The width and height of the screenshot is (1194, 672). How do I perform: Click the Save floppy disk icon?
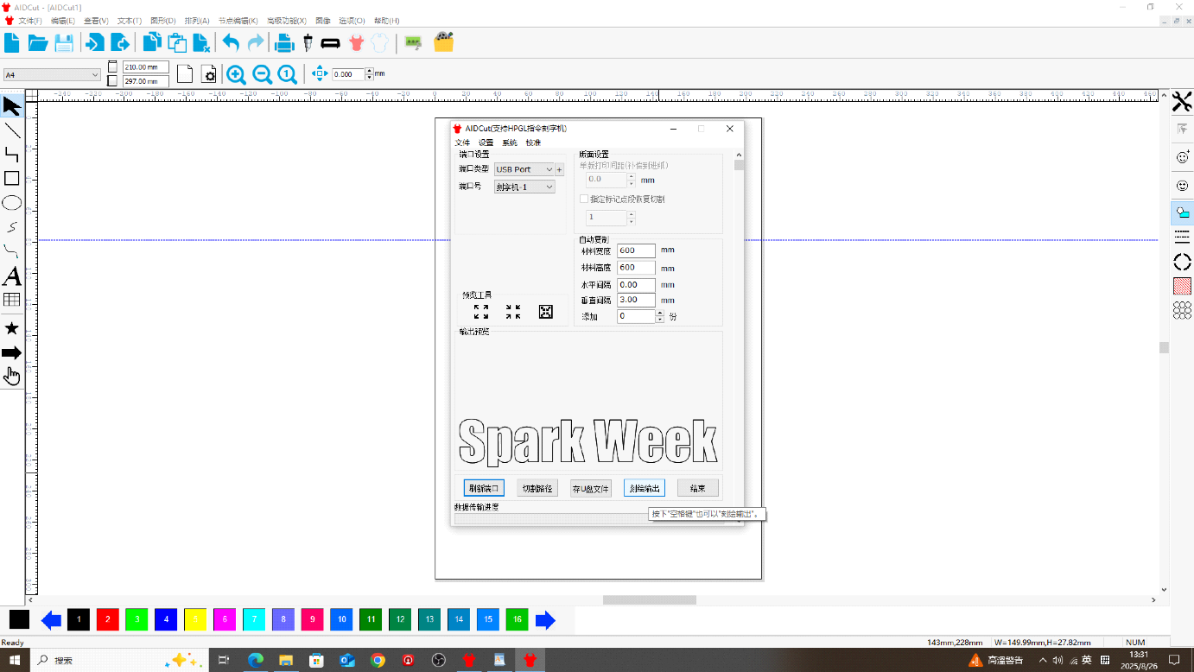point(64,42)
